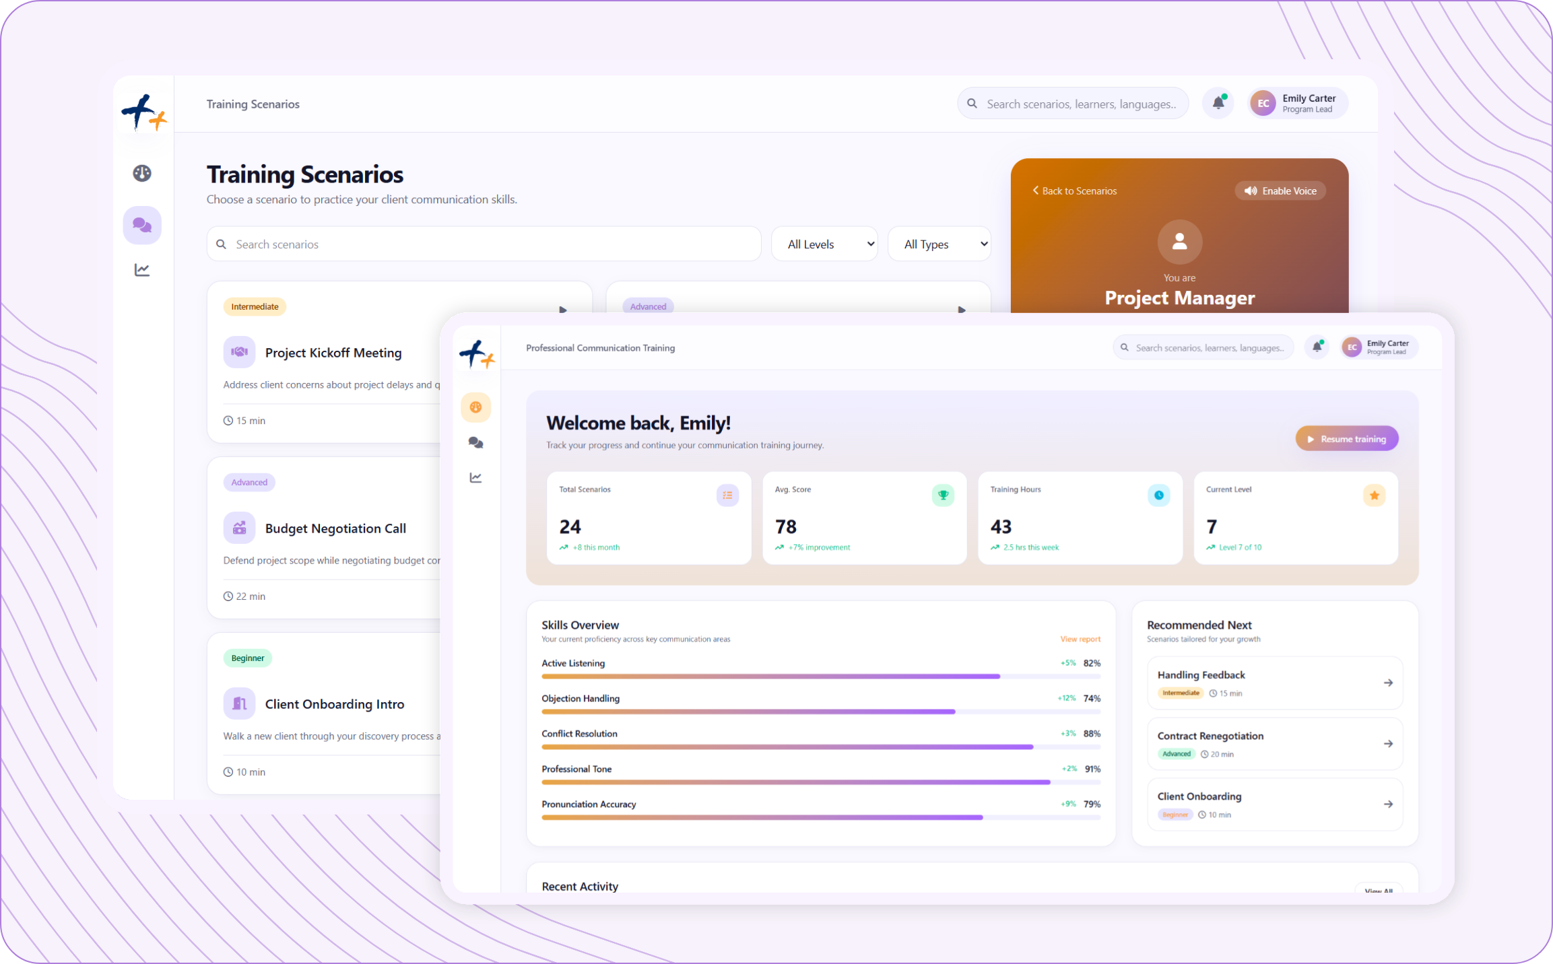Click the Conflict Resolution progress bar
The width and height of the screenshot is (1553, 964).
pyautogui.click(x=821, y=747)
